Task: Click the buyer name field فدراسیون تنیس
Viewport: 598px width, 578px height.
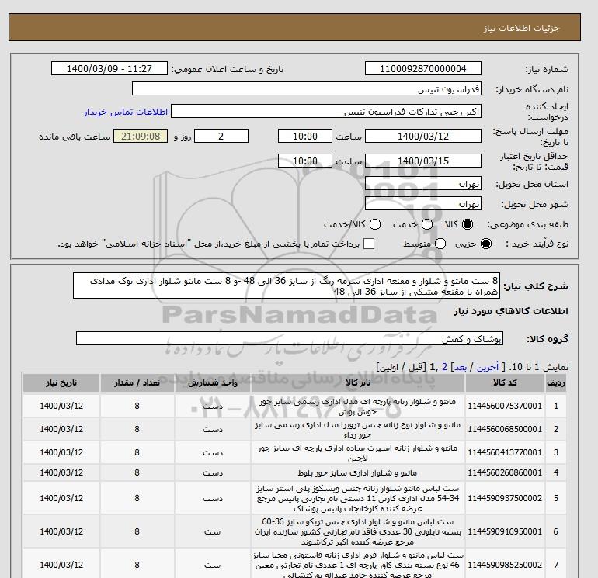Action: (307, 88)
